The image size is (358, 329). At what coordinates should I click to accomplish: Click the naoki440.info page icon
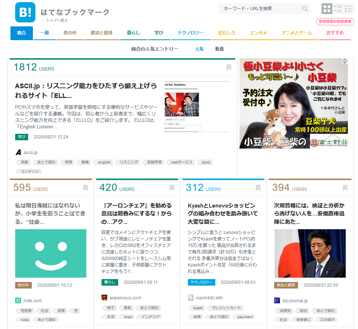191,298
